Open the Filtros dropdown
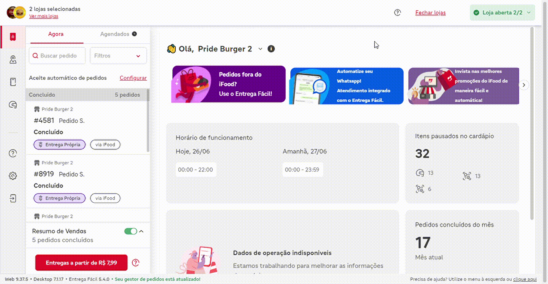This screenshot has width=548, height=284. [118, 56]
